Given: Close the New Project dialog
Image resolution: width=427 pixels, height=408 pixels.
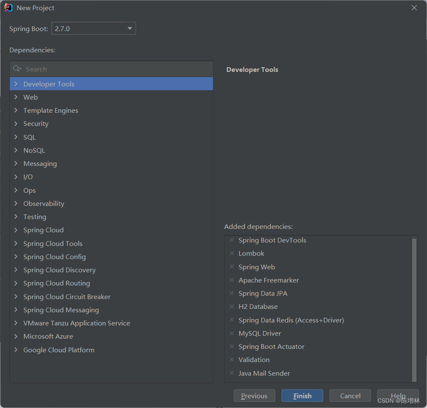Looking at the screenshot, I should 414,8.
